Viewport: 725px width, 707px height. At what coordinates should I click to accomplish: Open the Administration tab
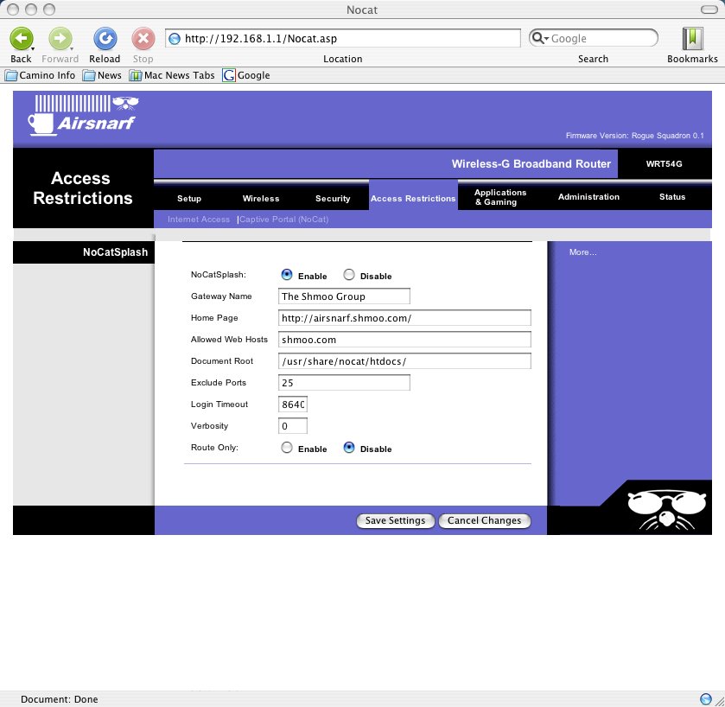(588, 197)
